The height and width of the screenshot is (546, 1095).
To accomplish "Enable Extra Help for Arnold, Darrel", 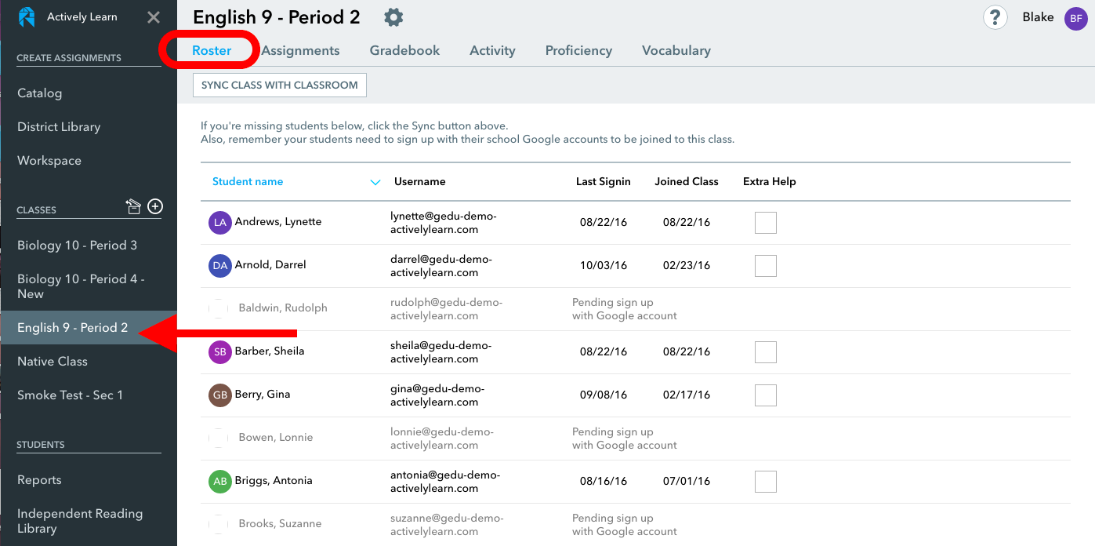I will click(766, 266).
